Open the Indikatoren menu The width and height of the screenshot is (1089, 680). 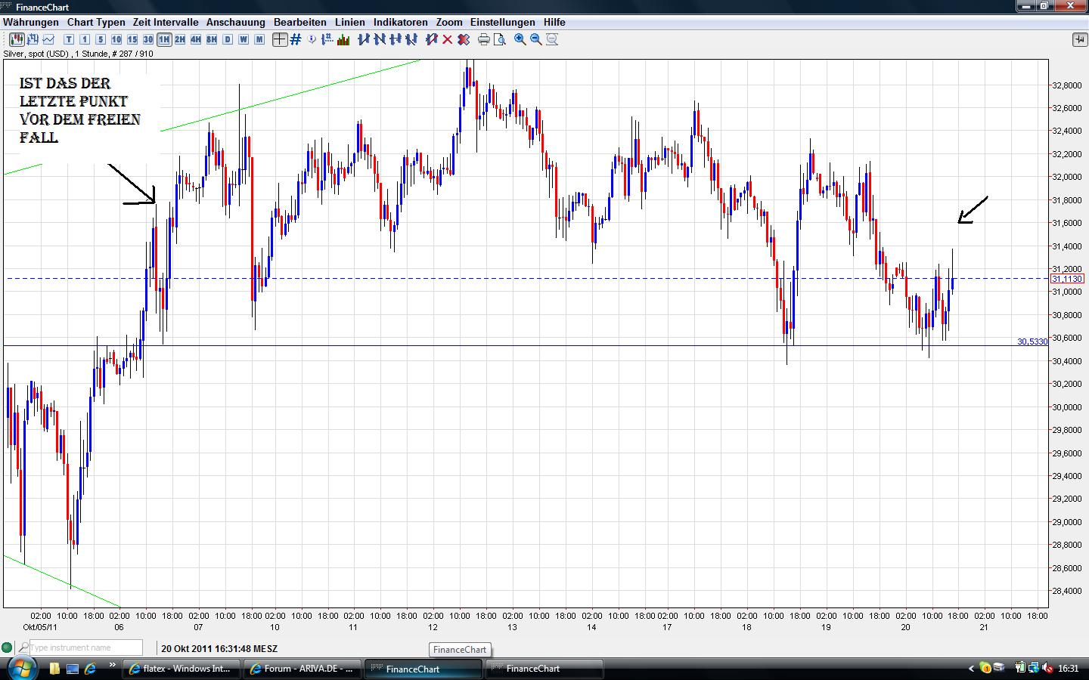click(401, 22)
